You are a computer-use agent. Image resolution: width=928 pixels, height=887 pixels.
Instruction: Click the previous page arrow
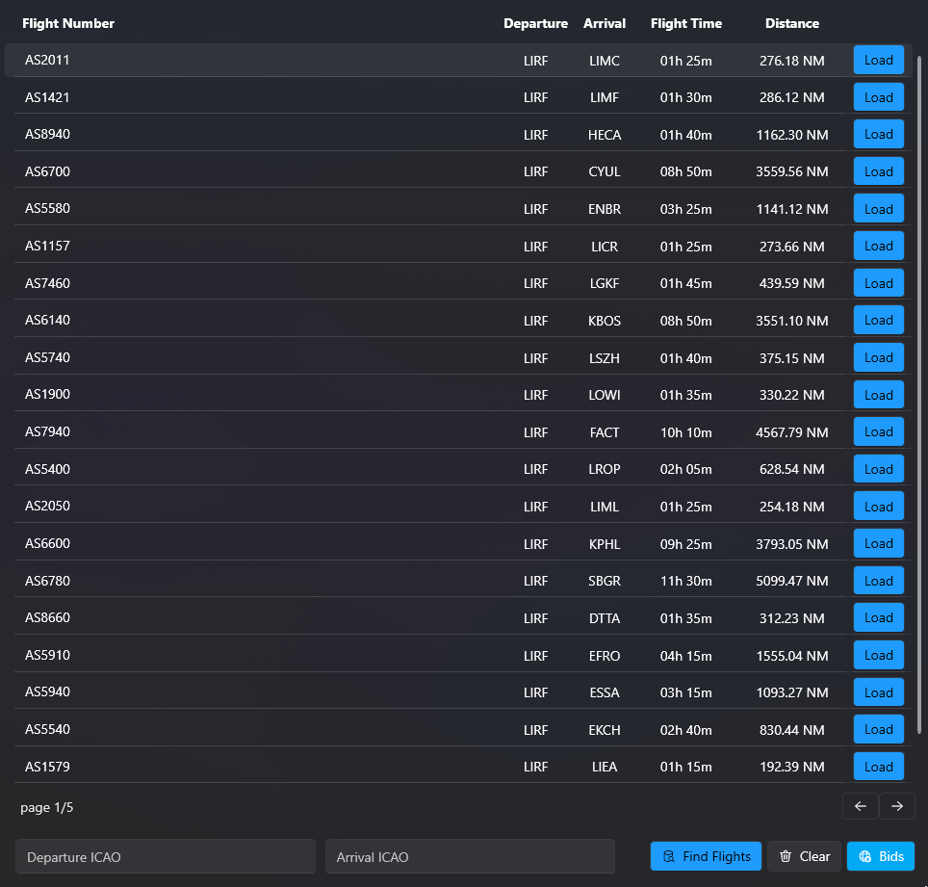(860, 806)
